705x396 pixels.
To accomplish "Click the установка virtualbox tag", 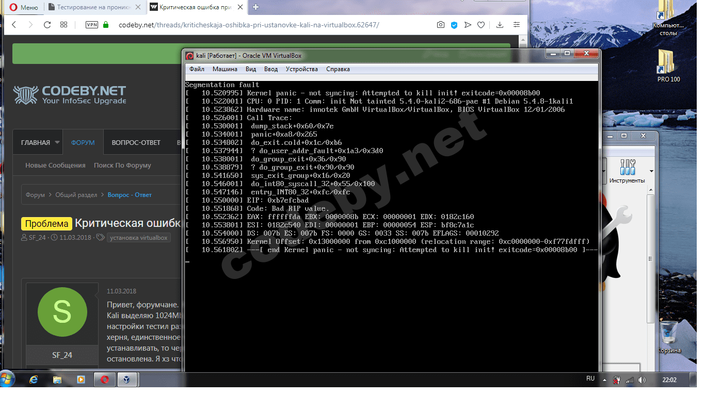I will (138, 238).
